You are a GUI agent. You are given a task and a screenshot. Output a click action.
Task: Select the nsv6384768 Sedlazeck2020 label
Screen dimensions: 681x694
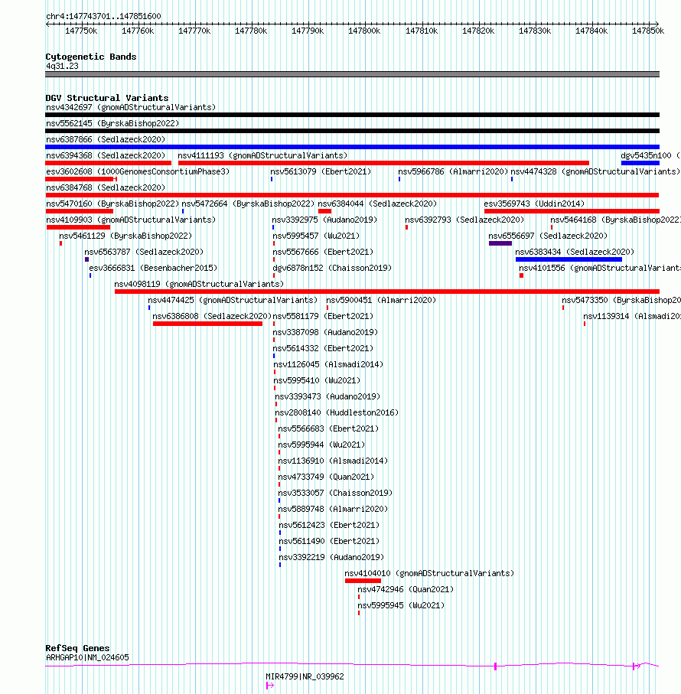106,187
